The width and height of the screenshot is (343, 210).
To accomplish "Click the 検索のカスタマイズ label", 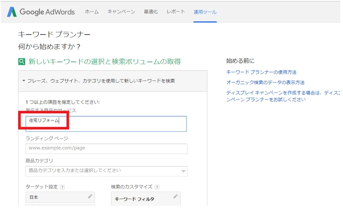I will coord(132,187).
